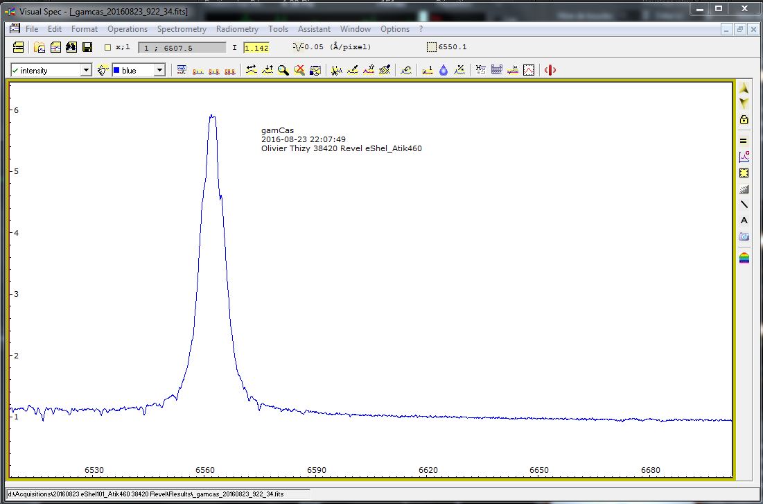
Task: Open the Radiometry menu
Action: point(237,29)
